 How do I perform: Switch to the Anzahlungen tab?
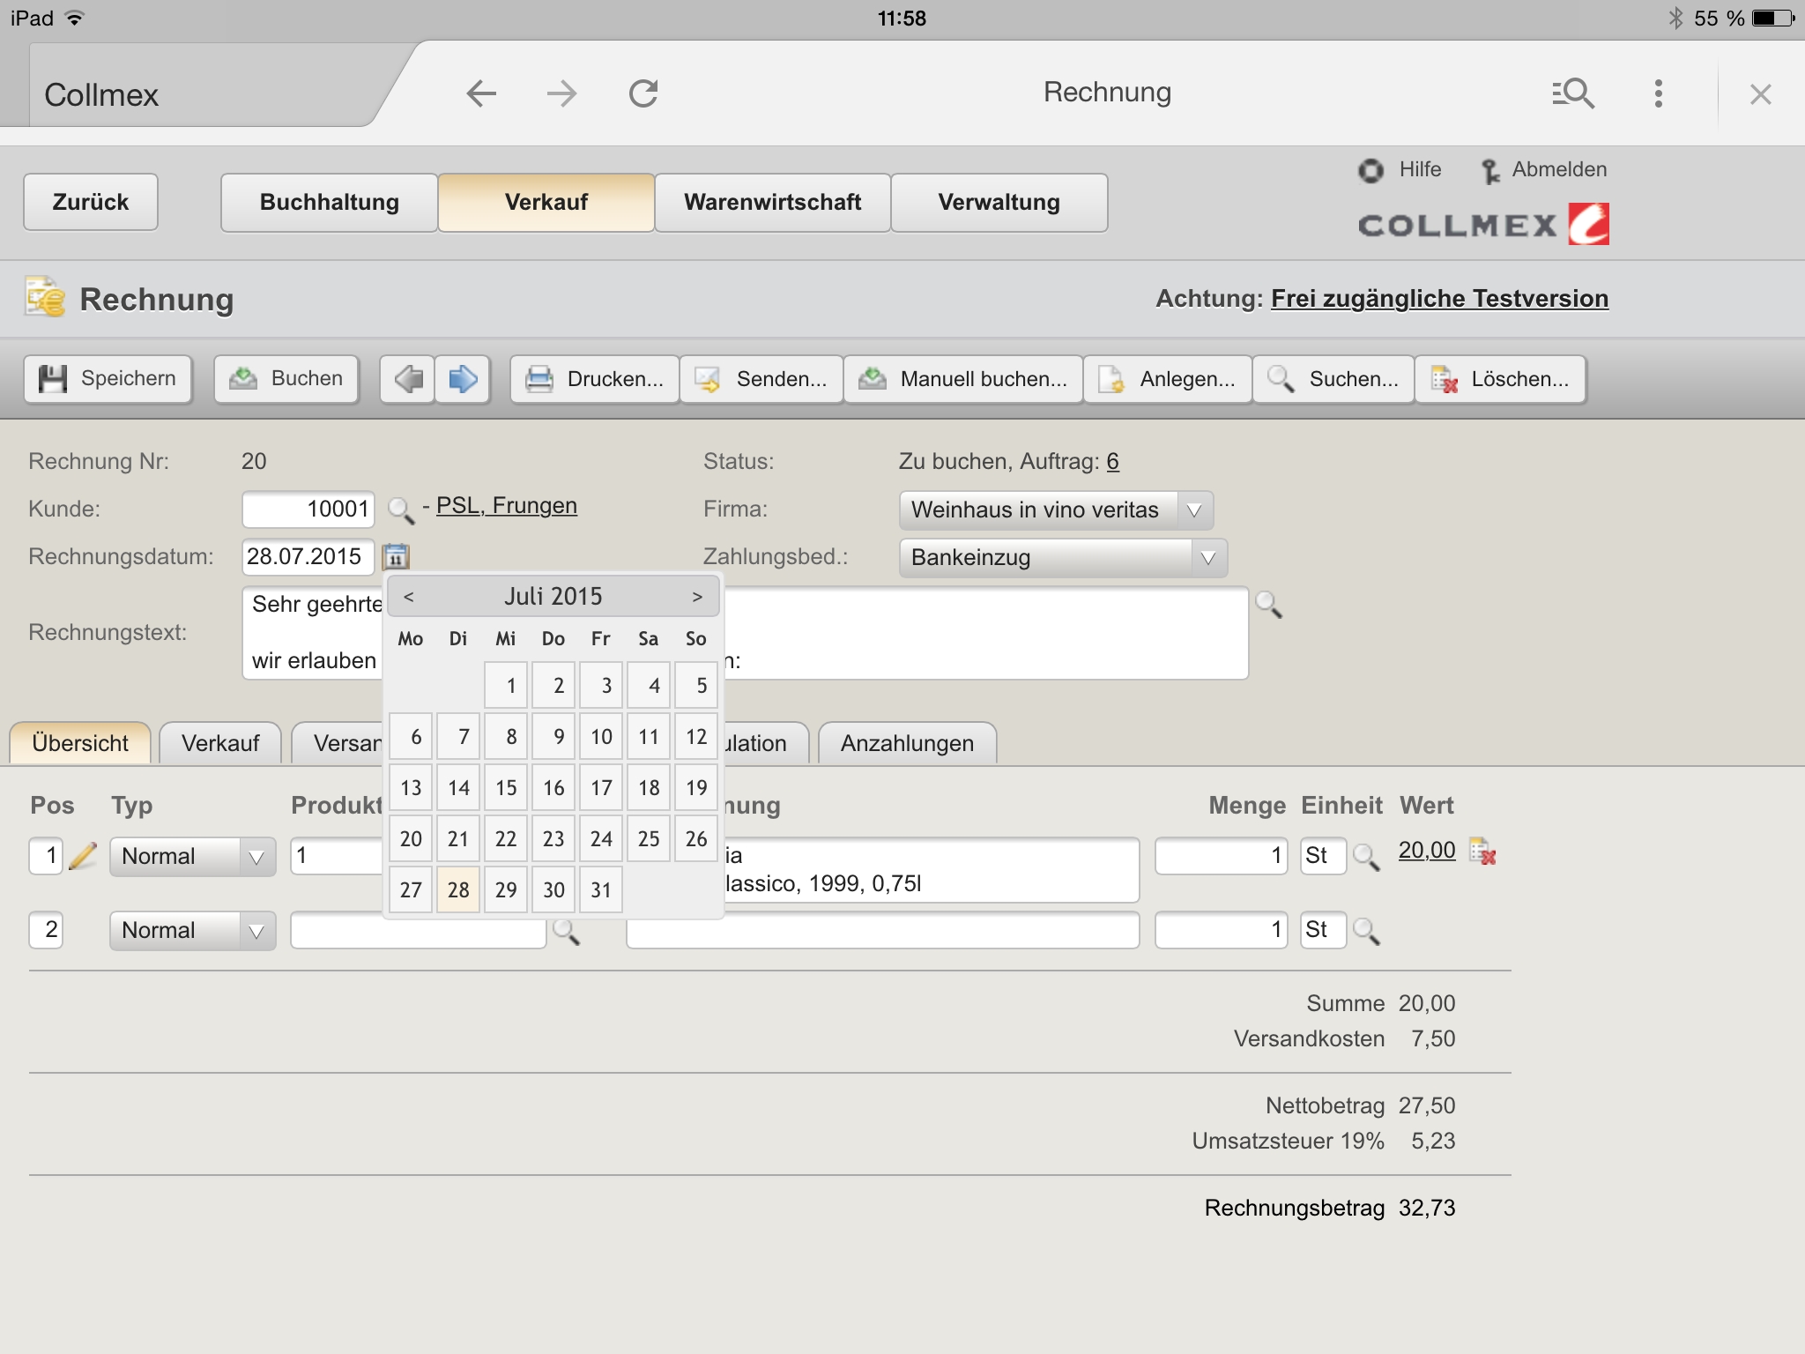pos(907,743)
